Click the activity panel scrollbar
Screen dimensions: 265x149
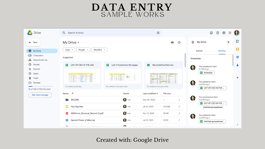click(x=233, y=60)
